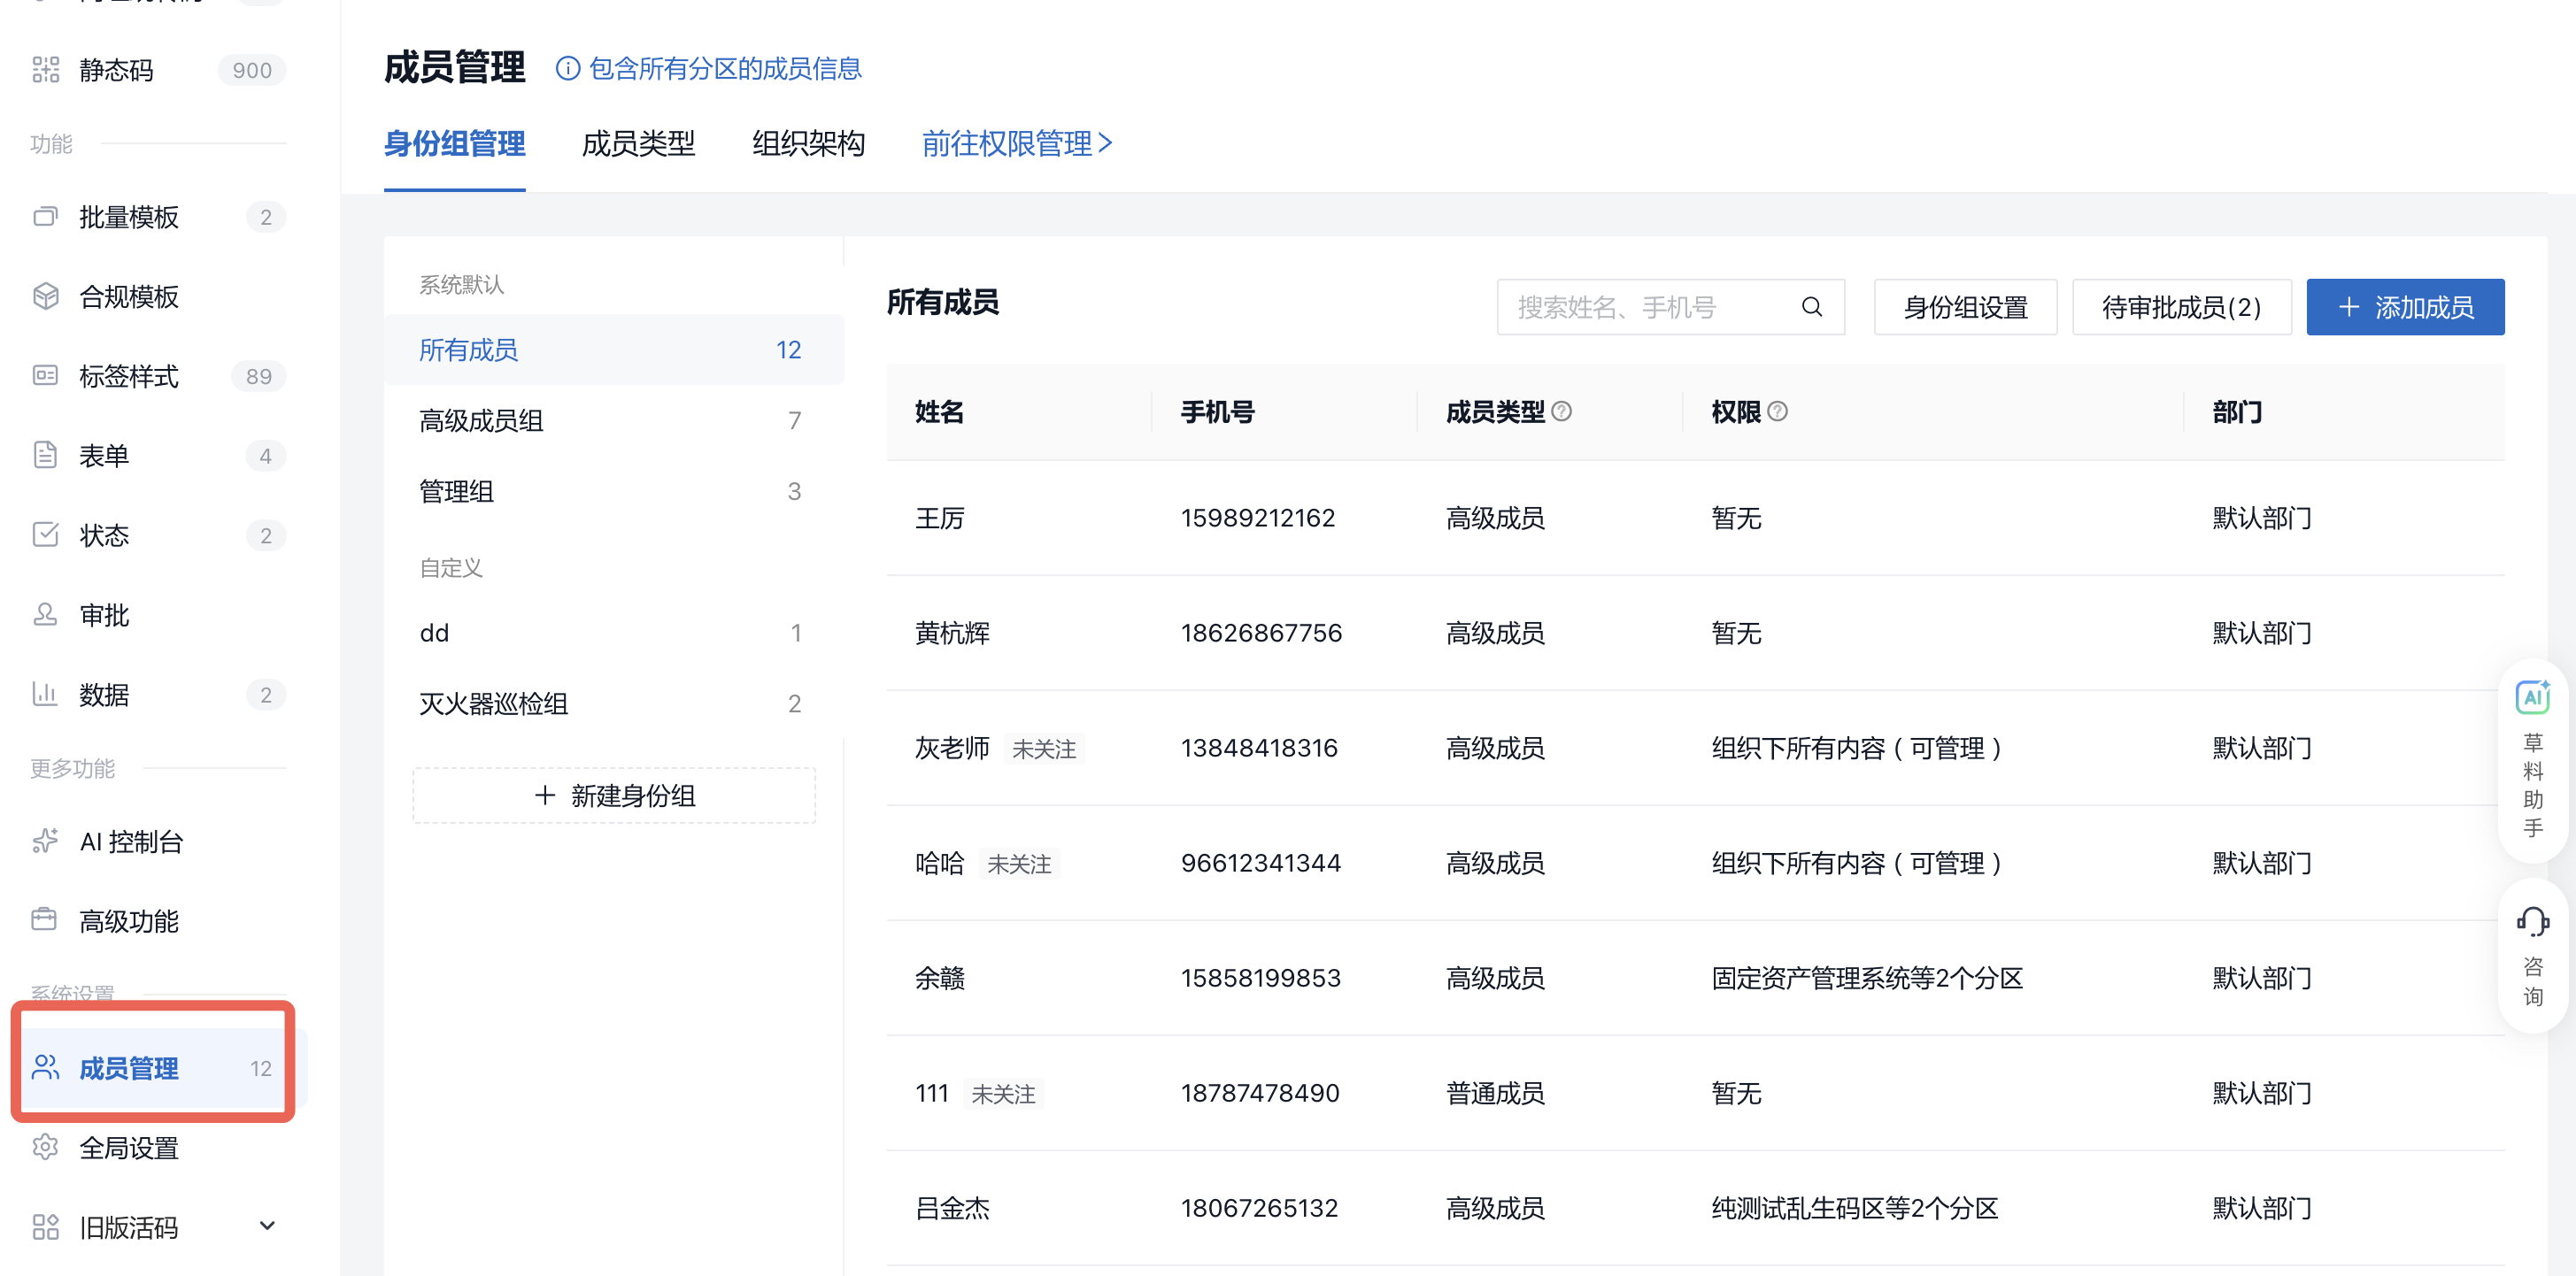Click the 待审批成员(2) button

tap(2181, 307)
